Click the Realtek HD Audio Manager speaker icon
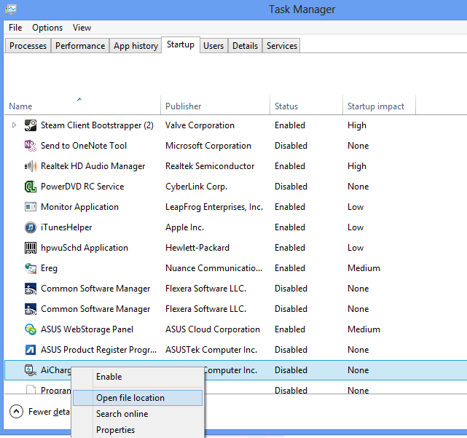Viewport: 467px width, 438px height. 31,166
